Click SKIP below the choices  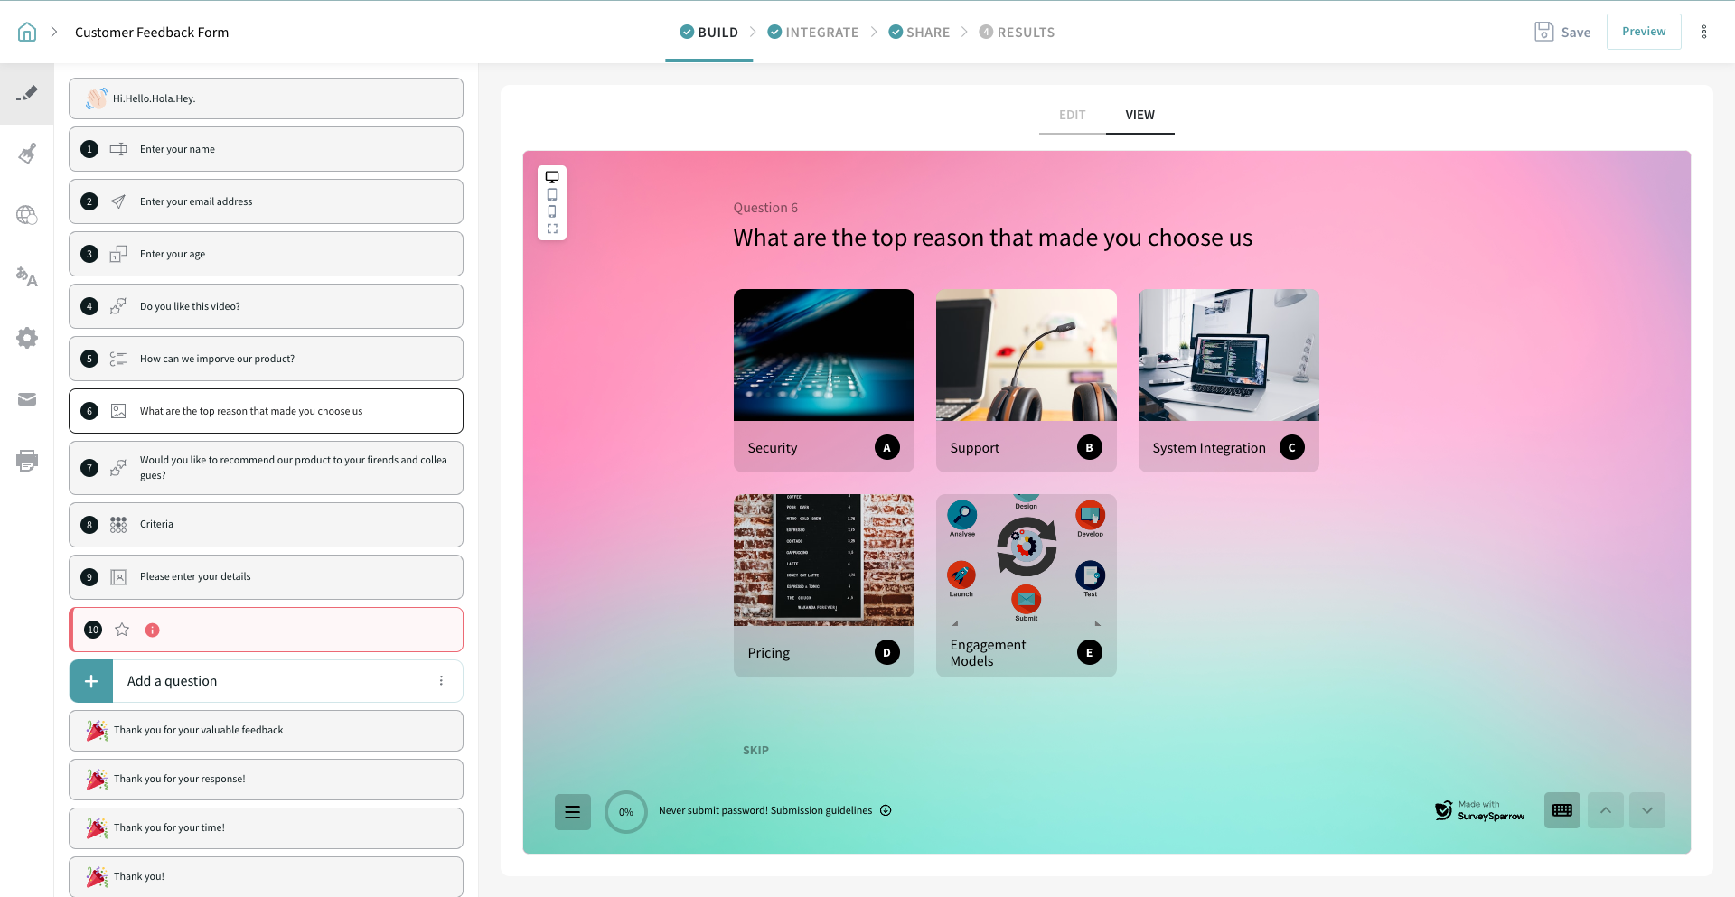[x=755, y=751]
